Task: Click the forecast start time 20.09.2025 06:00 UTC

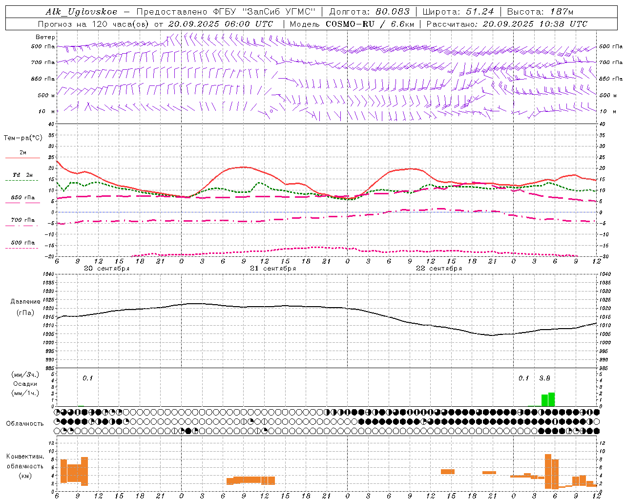Action: coord(220,23)
